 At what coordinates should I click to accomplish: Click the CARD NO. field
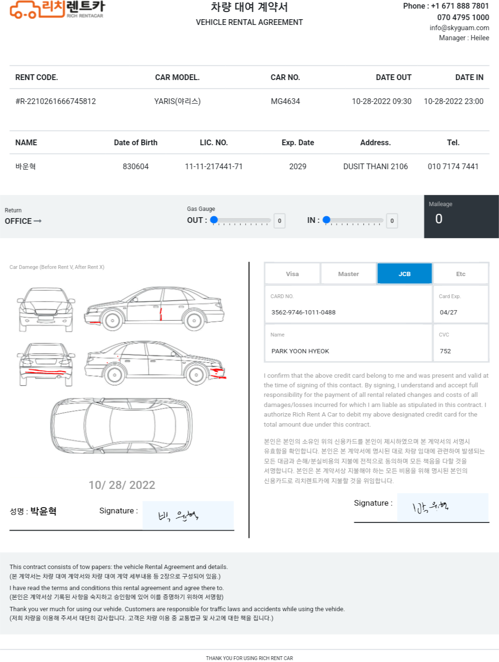click(x=348, y=304)
